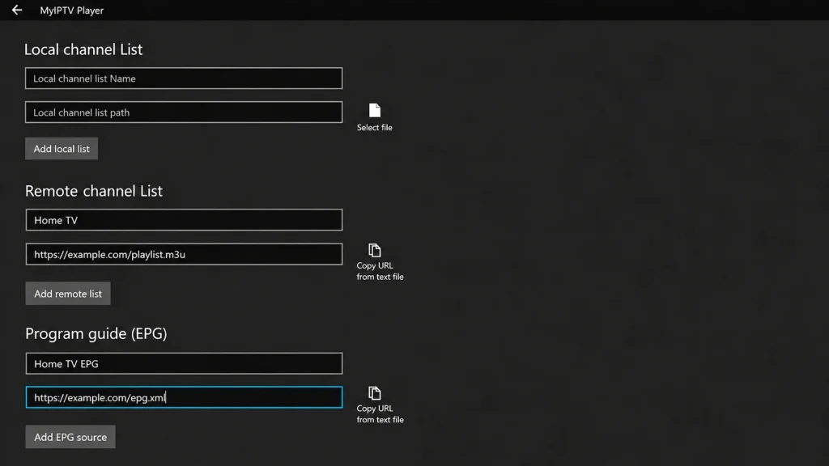
Task: Focus the Local channel list Name field
Action: point(184,78)
